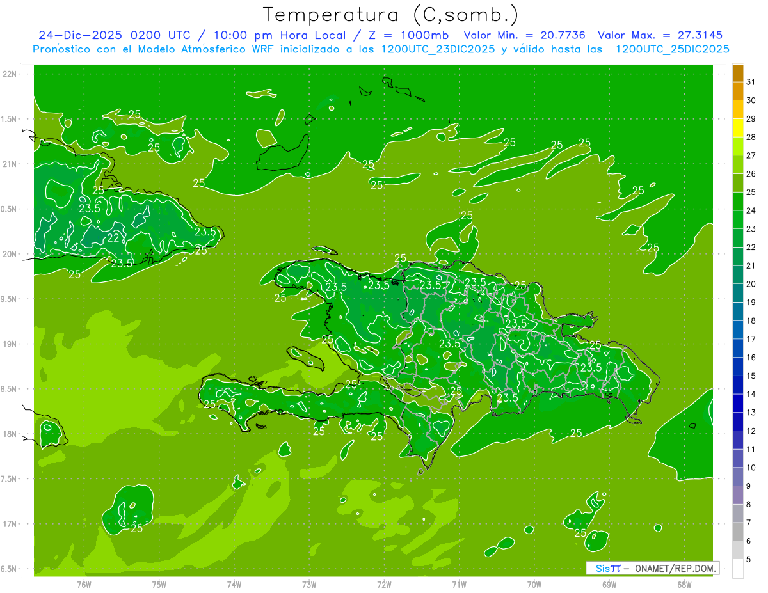Click the legend value 31

[x=751, y=83]
